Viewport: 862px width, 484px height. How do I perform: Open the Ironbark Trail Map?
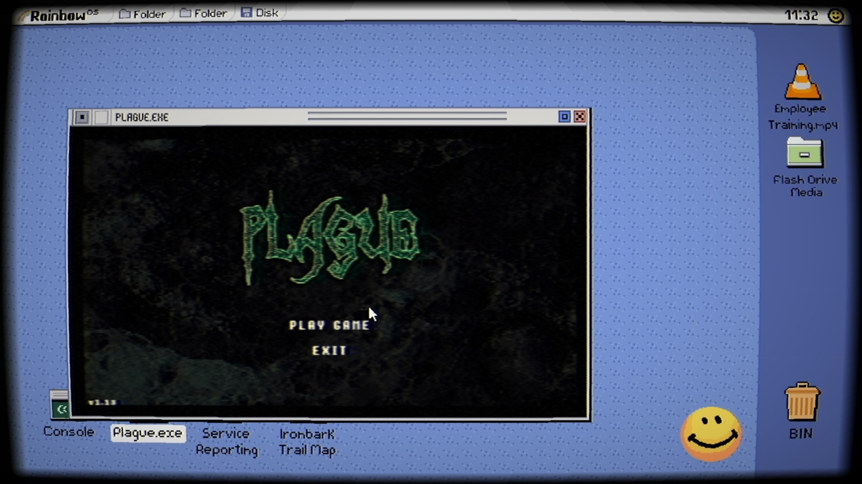(x=307, y=441)
